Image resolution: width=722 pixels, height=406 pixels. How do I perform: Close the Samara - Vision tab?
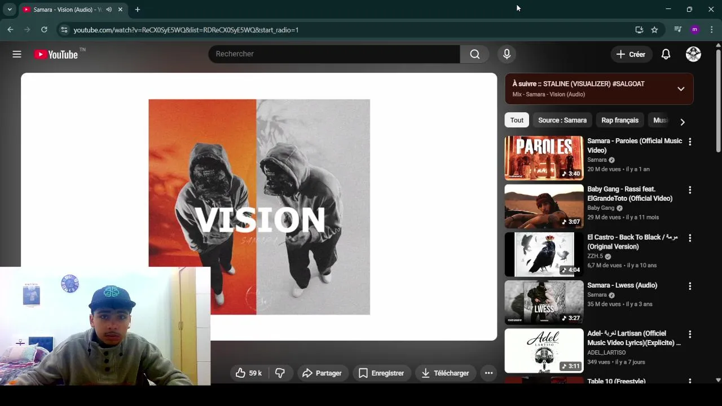(120, 10)
